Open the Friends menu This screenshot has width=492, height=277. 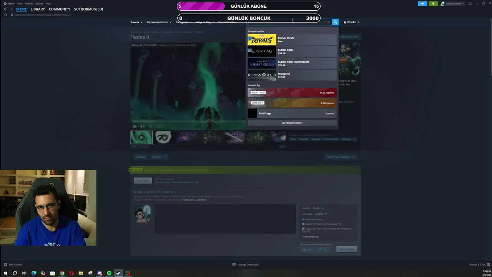click(x=29, y=3)
